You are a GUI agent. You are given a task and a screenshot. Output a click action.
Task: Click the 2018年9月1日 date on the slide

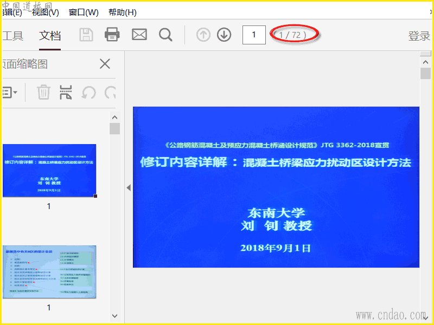276,248
